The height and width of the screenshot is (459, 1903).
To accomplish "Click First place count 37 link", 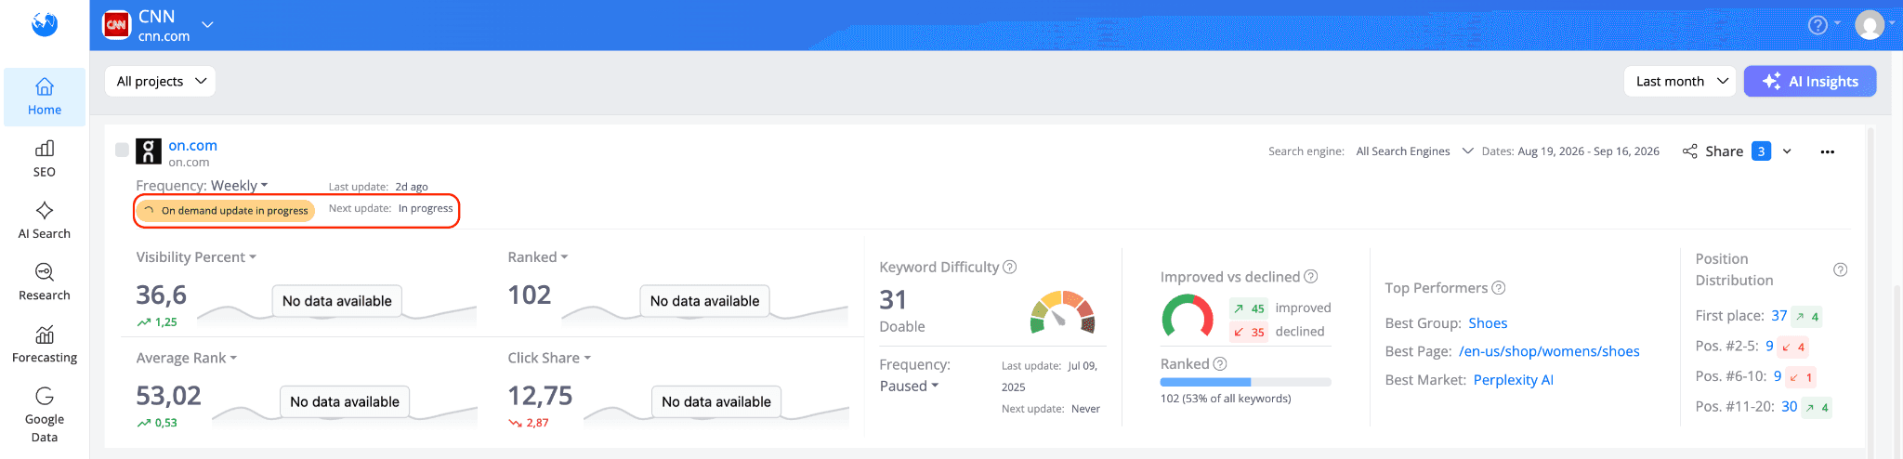I will pos(1778,316).
